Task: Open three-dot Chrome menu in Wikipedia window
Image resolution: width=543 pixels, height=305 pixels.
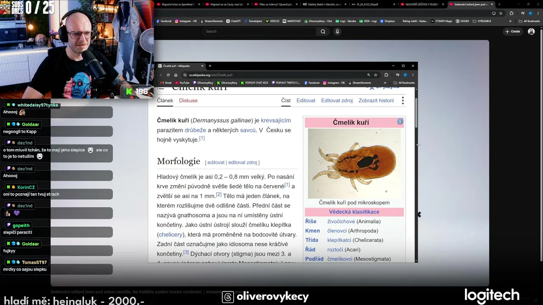Action: 413,75
